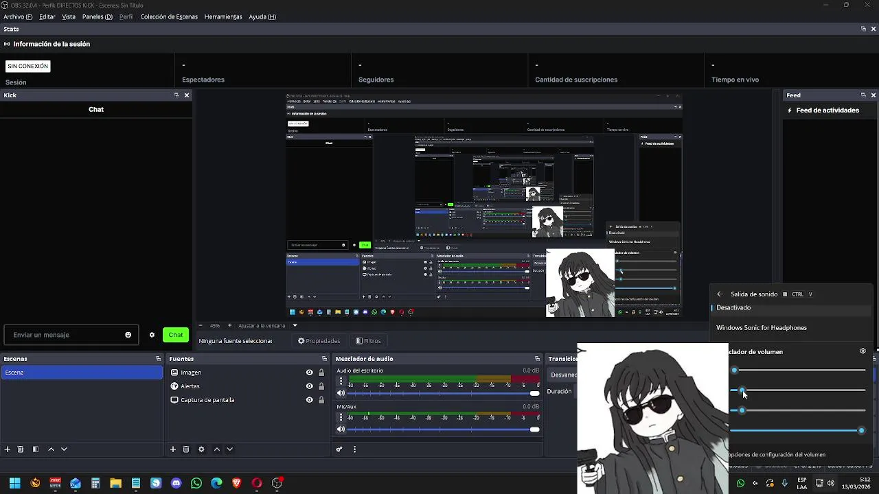Delete the selected scene
879x494 pixels.
pyautogui.click(x=21, y=449)
